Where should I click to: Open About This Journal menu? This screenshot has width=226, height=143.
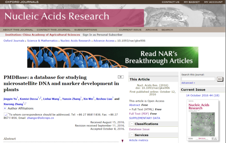click(x=18, y=30)
